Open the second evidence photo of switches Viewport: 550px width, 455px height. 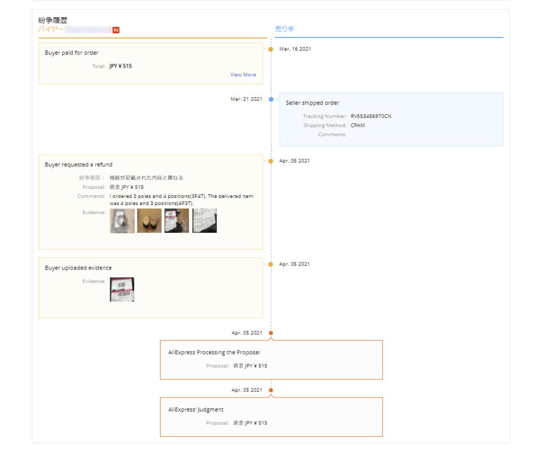pyautogui.click(x=149, y=221)
